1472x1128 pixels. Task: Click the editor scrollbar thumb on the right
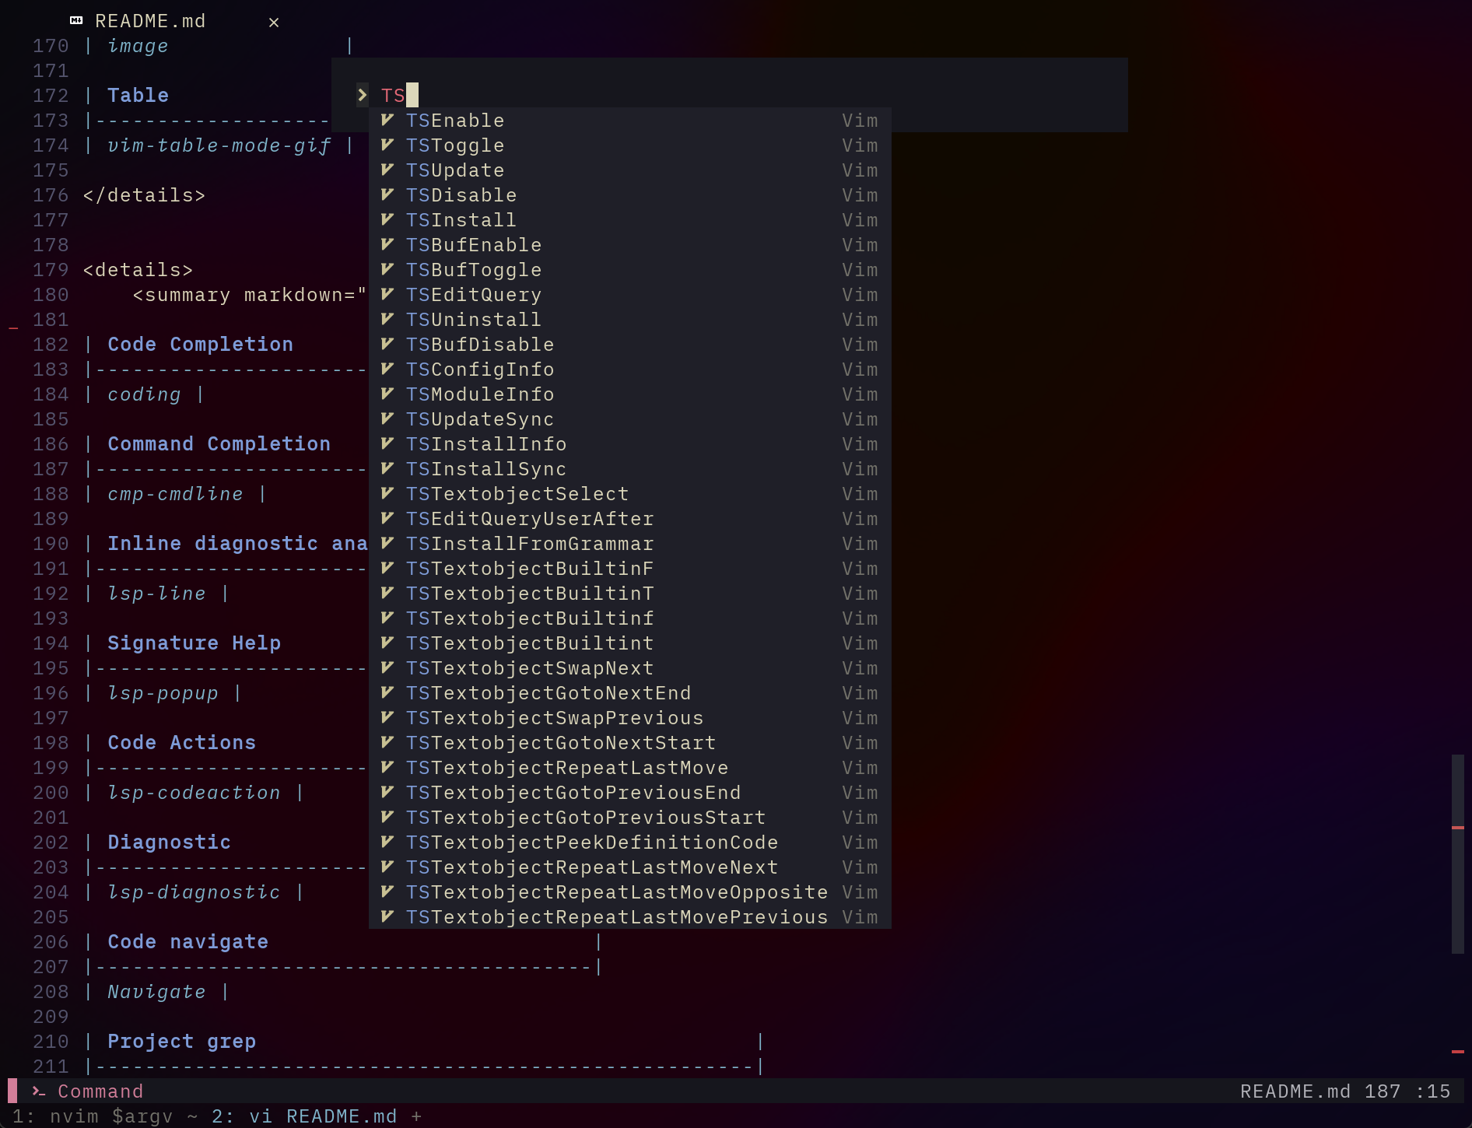coord(1458,853)
